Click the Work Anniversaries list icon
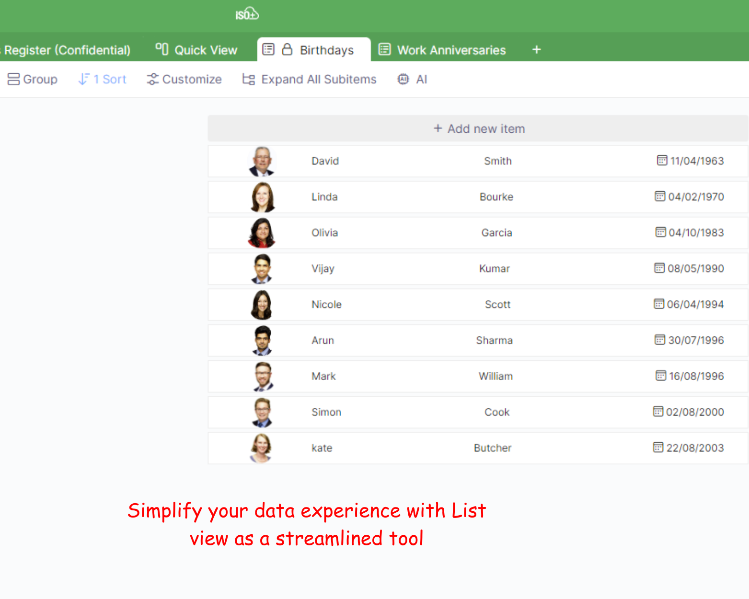Viewport: 749px width, 599px height. pos(384,50)
